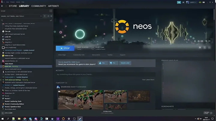Viewport: 216px width, 121px height.
Task: Open the DOWNLOADS status area
Action: [x=107, y=112]
